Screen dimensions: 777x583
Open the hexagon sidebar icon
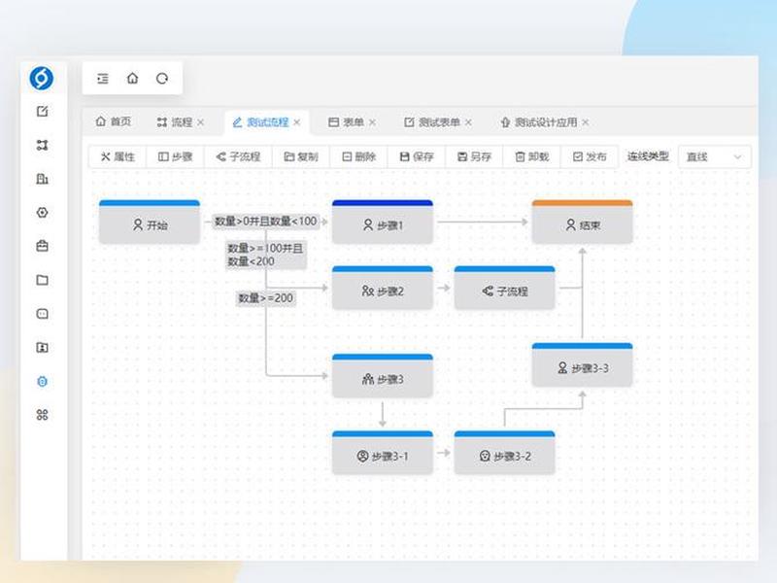point(42,212)
